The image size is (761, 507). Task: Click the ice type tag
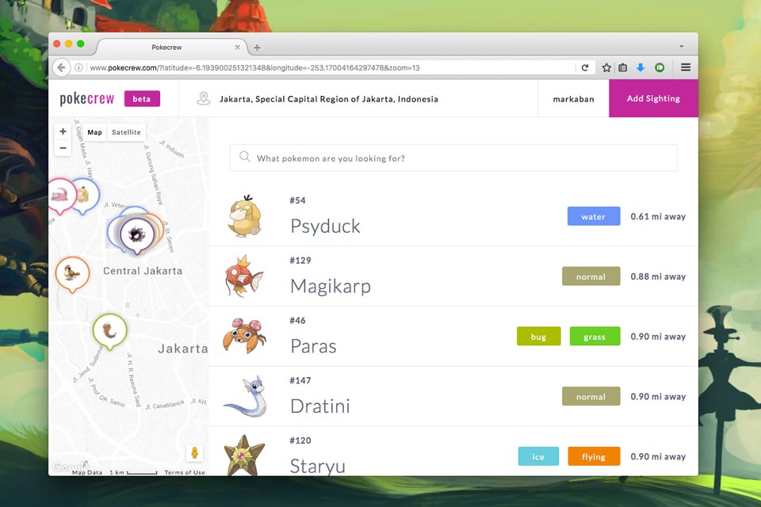(x=538, y=456)
